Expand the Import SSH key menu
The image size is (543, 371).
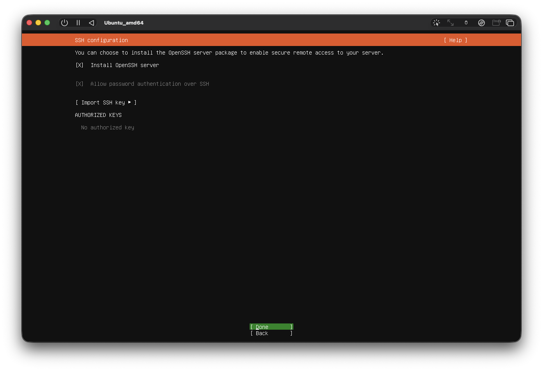[106, 102]
